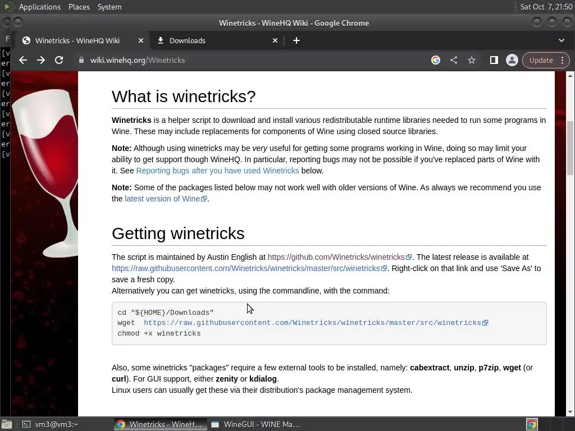Open Chrome three-dot menu
Screen dimensions: 575x431
(562, 60)
